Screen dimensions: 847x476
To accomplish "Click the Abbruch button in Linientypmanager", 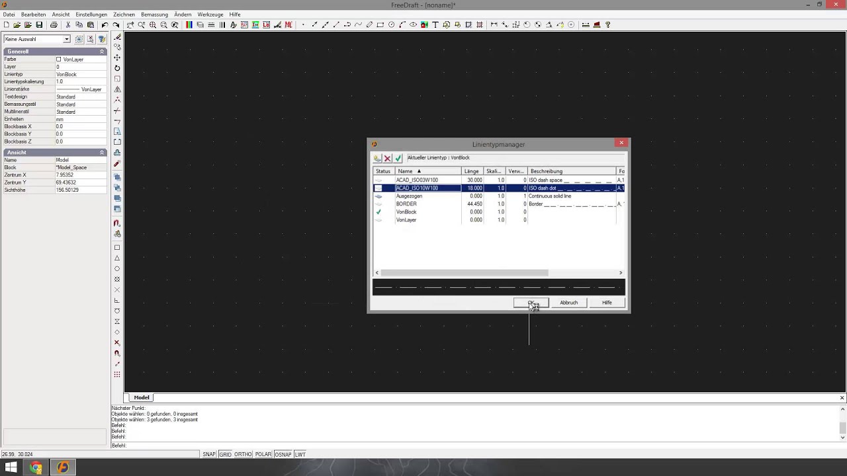I will 569,303.
